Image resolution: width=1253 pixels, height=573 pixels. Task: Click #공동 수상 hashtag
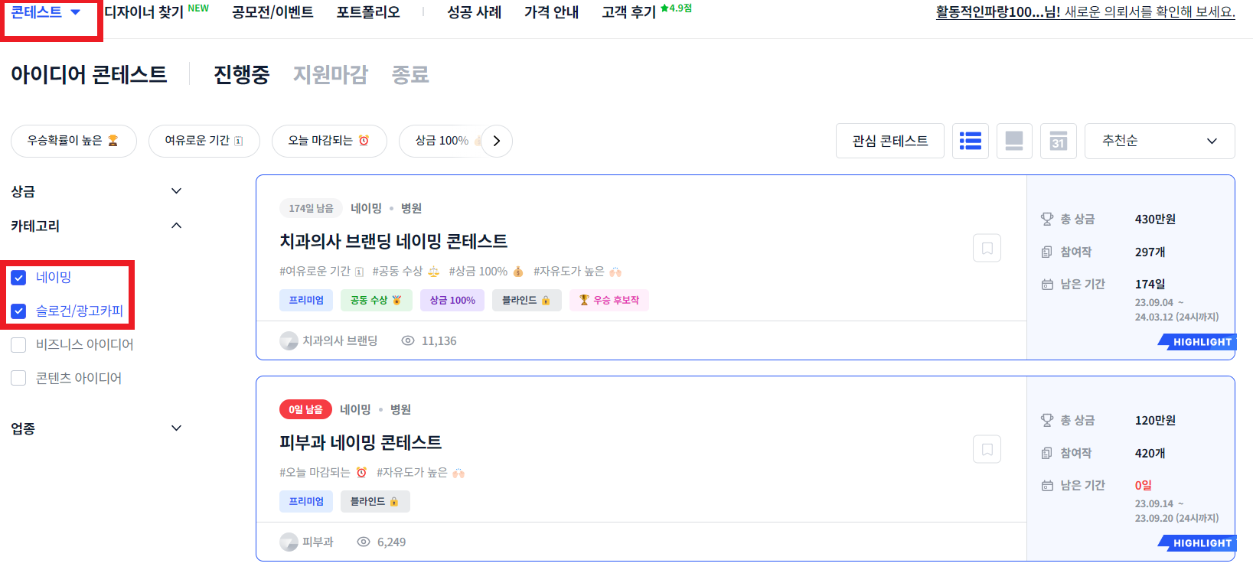click(406, 272)
